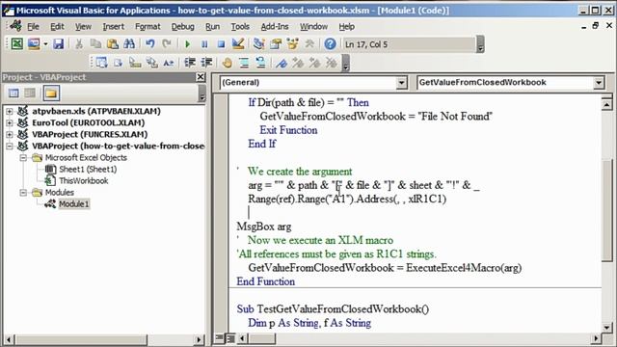The width and height of the screenshot is (617, 347).
Task: Click the List Constants icon
Action: point(118,62)
